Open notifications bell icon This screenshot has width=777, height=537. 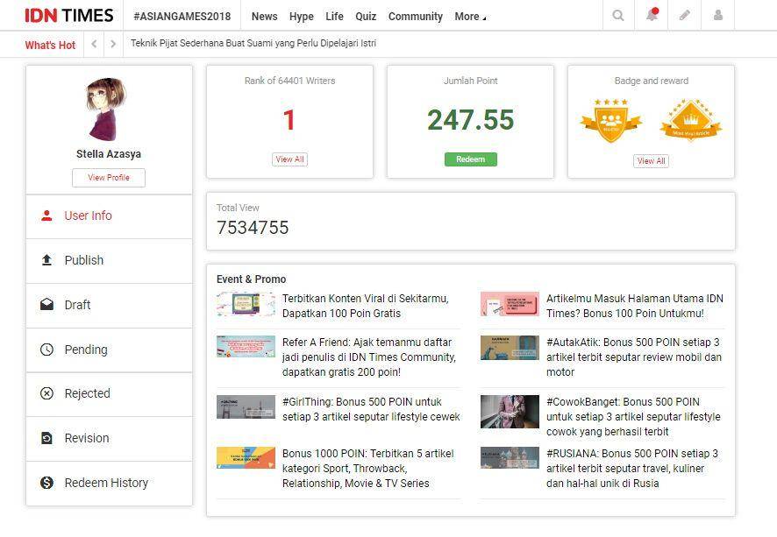tap(652, 15)
